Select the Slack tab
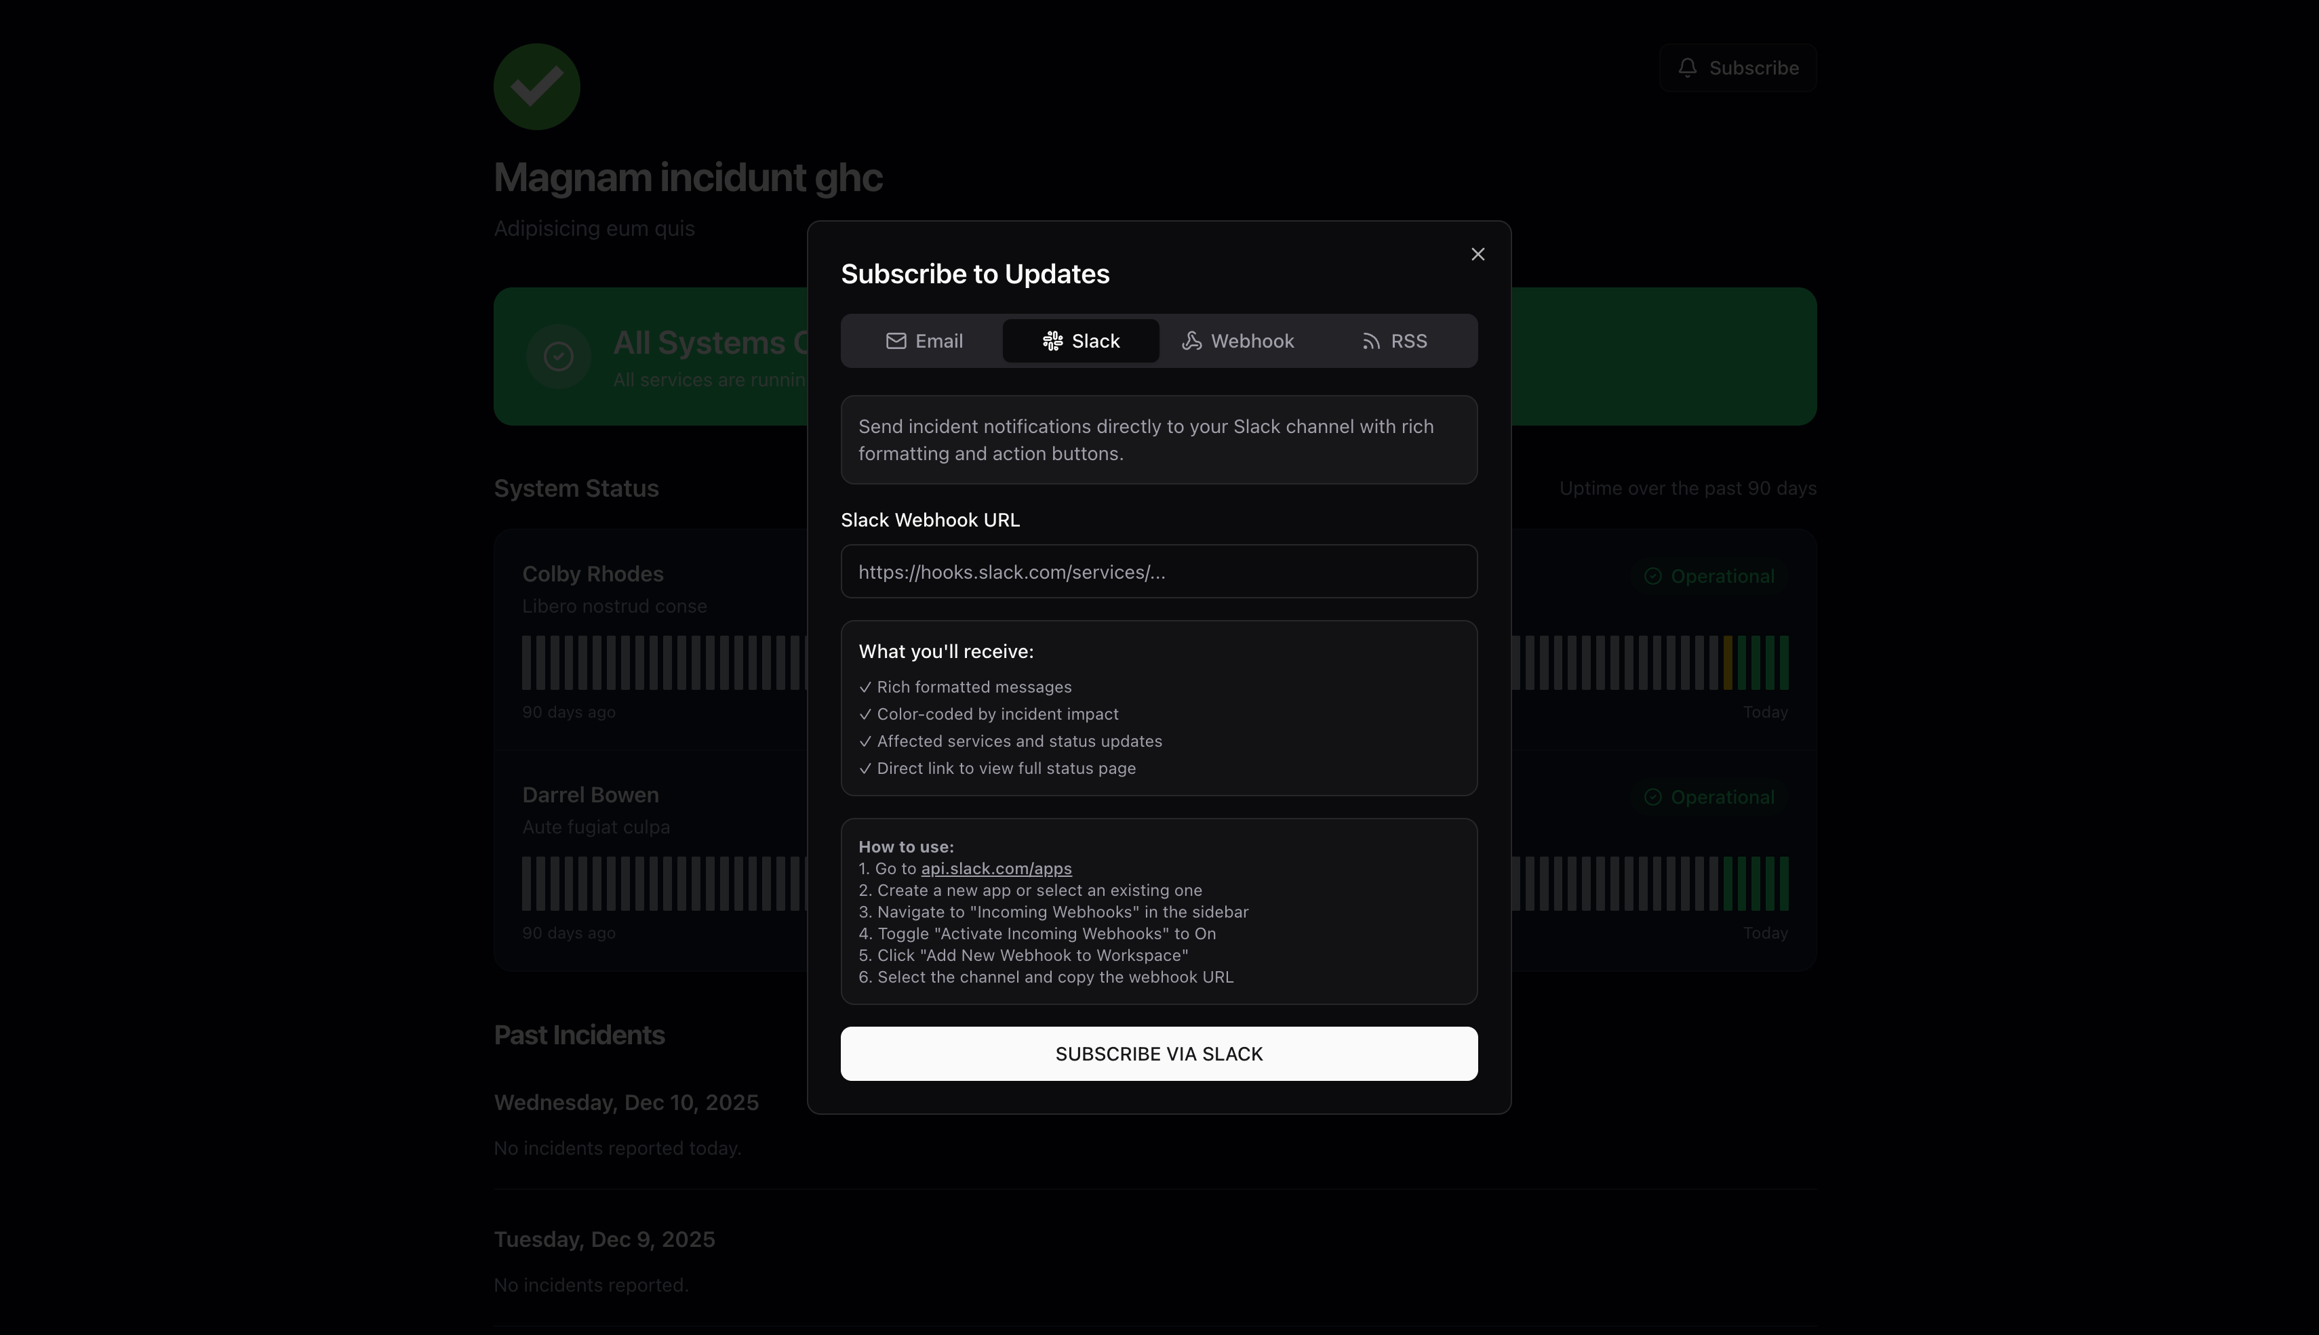This screenshot has height=1335, width=2319. [1081, 341]
